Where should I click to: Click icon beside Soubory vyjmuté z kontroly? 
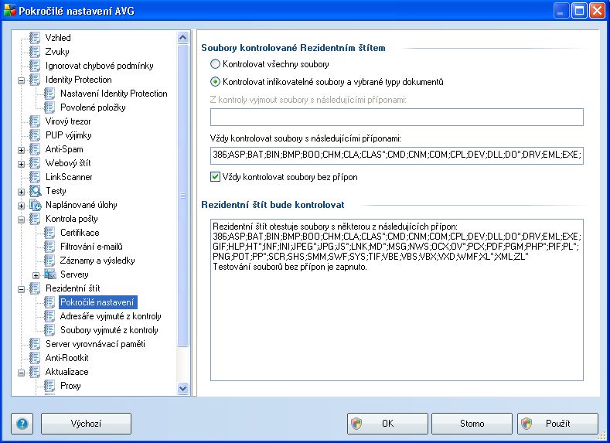pos(49,330)
